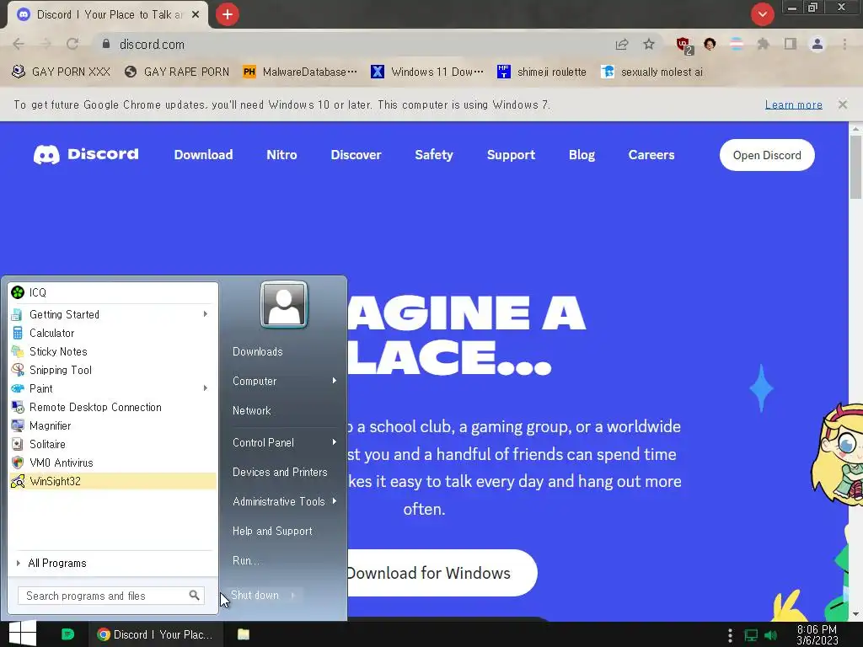Open a new tab with the plus button
863x647 pixels.
click(228, 14)
